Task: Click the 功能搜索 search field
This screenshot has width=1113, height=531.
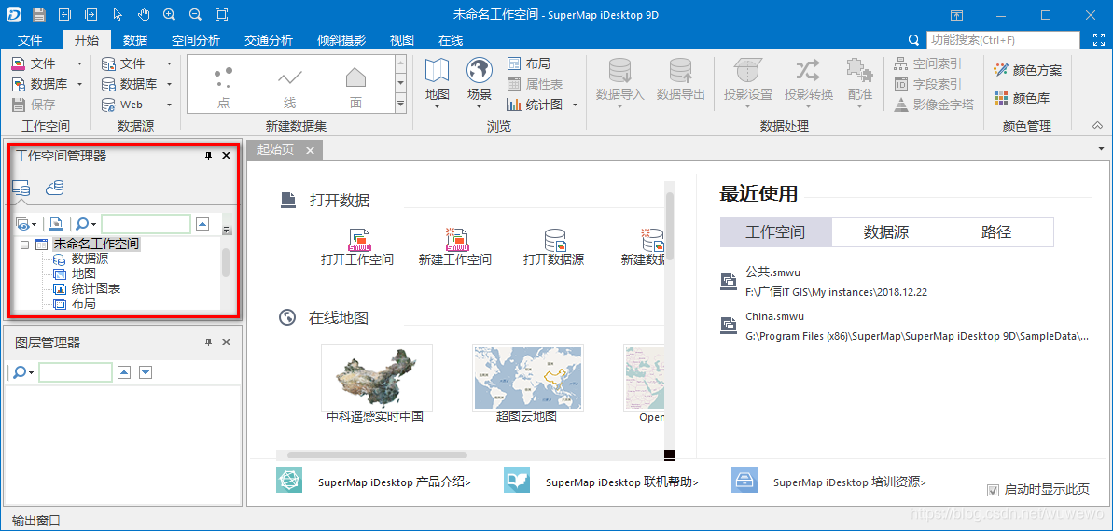Action: coord(1003,40)
